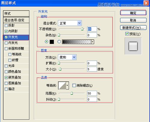Select 混合选项:自定 in the list
This screenshot has height=122, width=150.
click(16, 20)
